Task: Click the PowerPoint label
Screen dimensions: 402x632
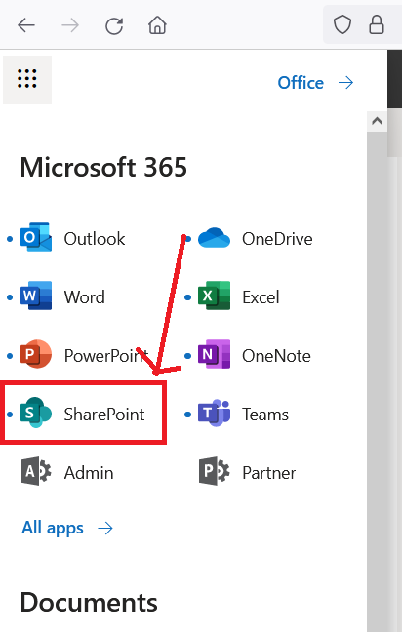Action: [x=106, y=355]
